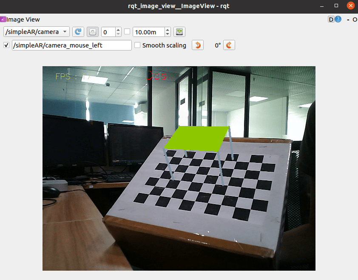Enable the Smooth scaling checkbox
The image size is (358, 280).
(137, 45)
